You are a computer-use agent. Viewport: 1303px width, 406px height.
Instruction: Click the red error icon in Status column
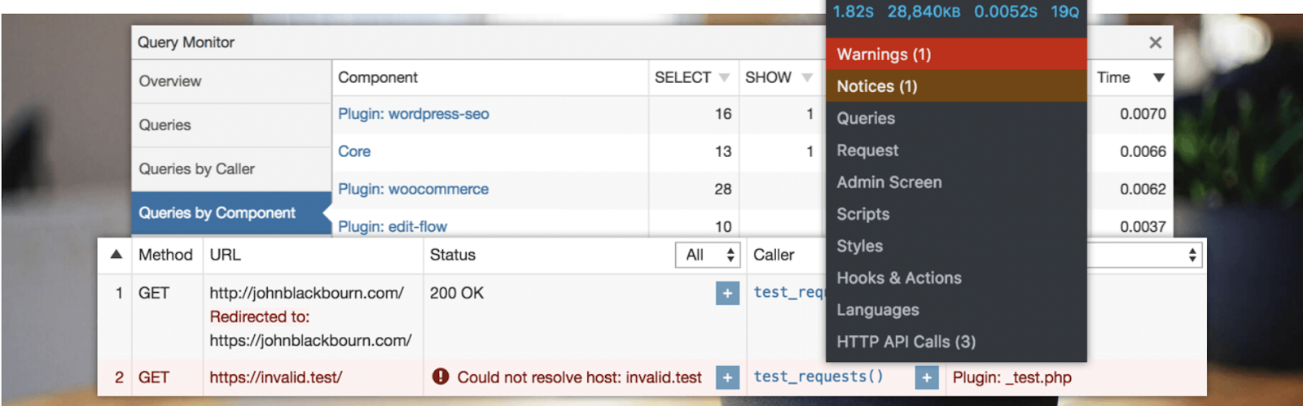coord(441,377)
